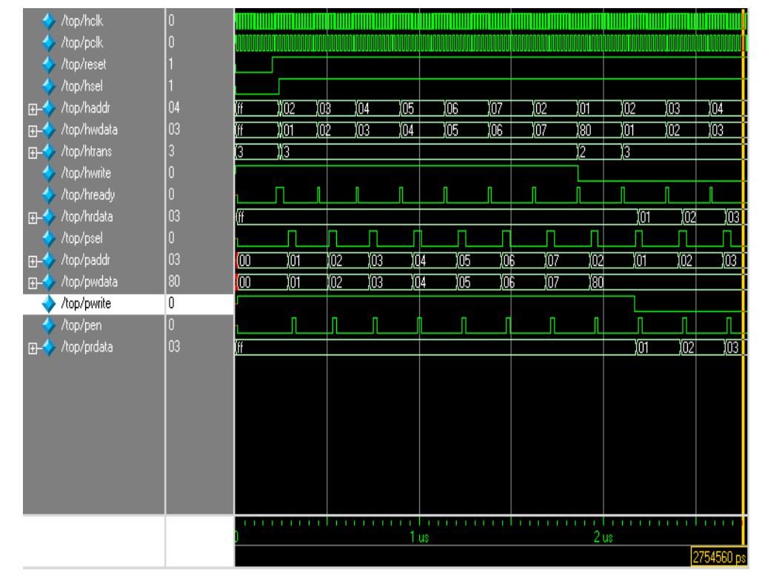759x573 pixels.
Task: Select the /top/htrans signal name
Action: click(x=86, y=152)
